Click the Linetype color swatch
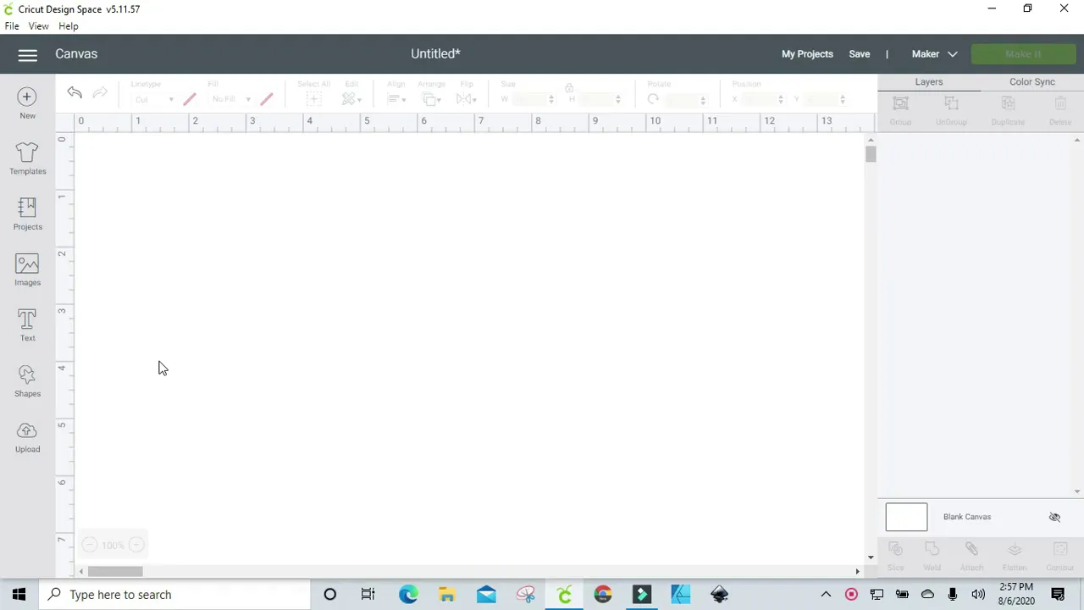The image size is (1084, 610). (190, 99)
